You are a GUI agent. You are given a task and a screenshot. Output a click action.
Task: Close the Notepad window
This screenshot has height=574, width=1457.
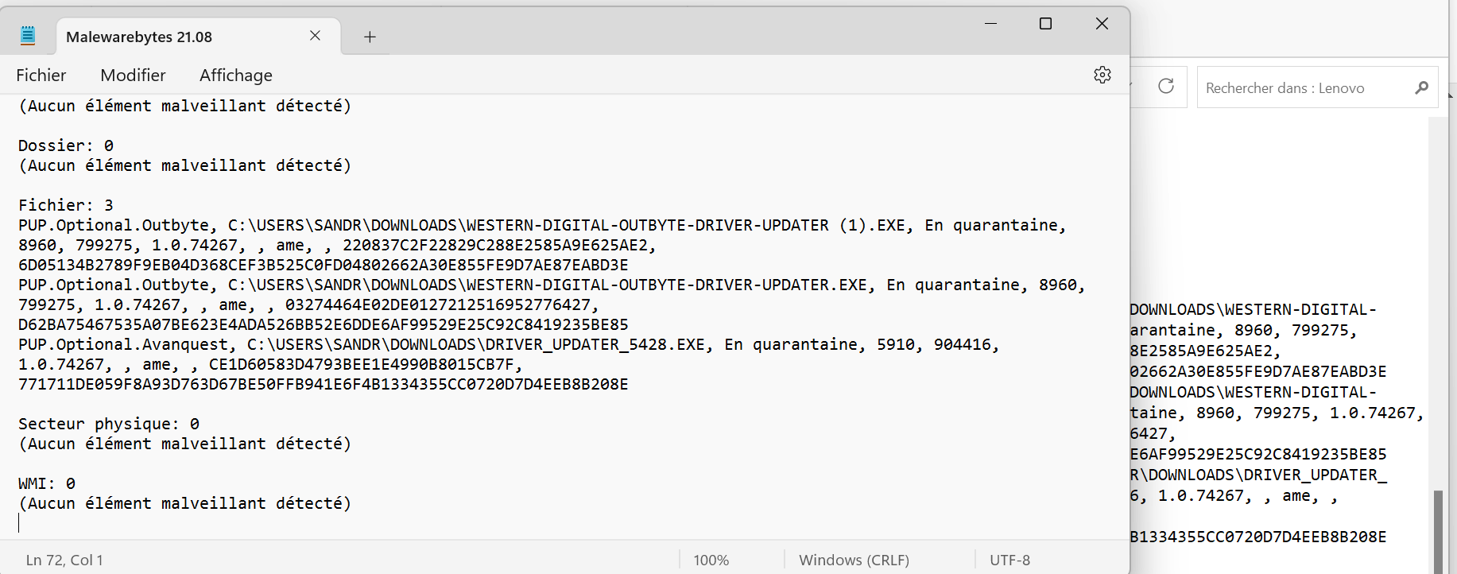pyautogui.click(x=1102, y=24)
